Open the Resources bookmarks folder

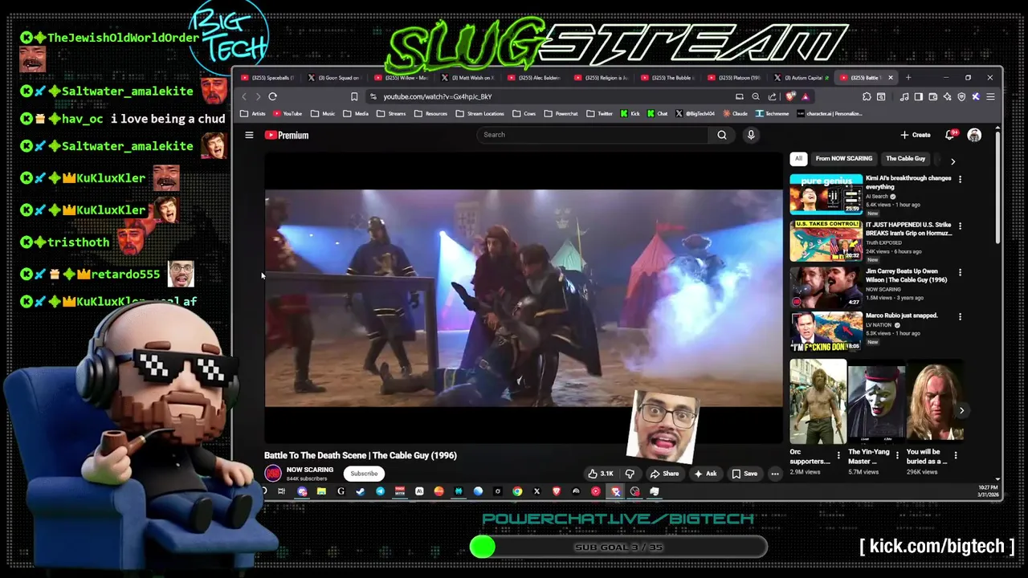click(430, 114)
